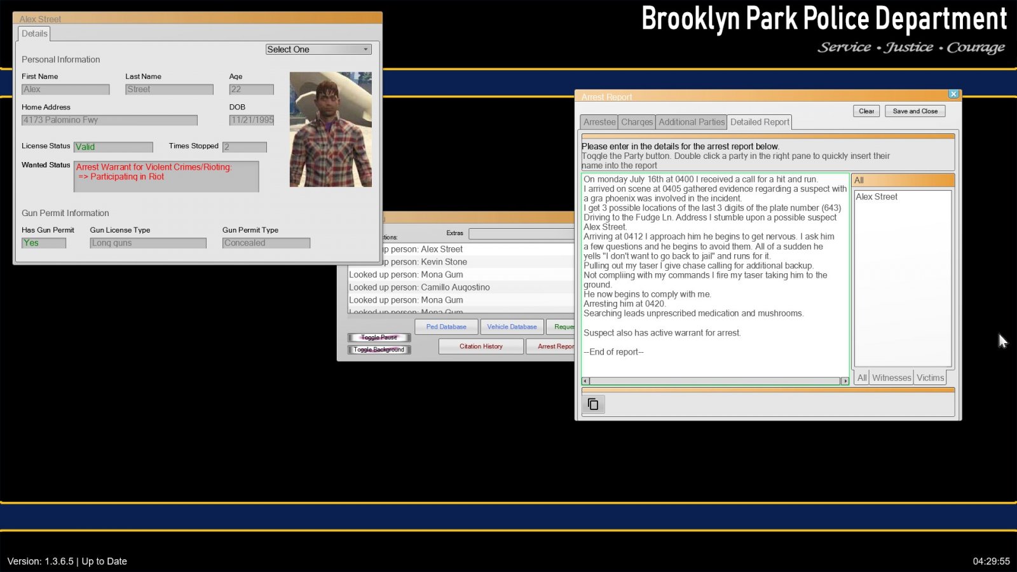
Task: Open the Select One dropdown
Action: coord(318,50)
